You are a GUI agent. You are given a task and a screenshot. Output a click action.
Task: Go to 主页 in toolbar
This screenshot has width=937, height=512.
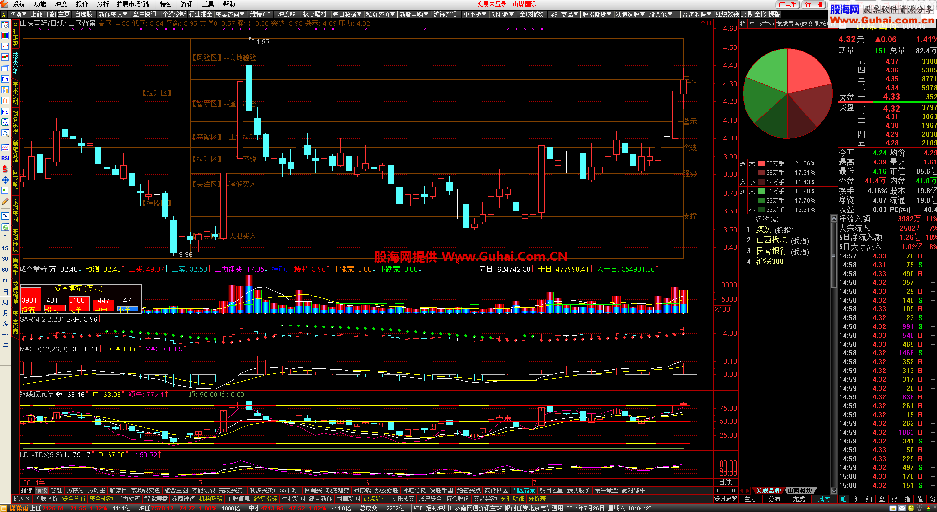click(64, 15)
